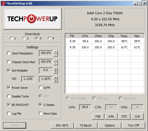The height and width of the screenshot is (131, 148).
Task: Clear values with the CLR button
Action: (137, 116)
